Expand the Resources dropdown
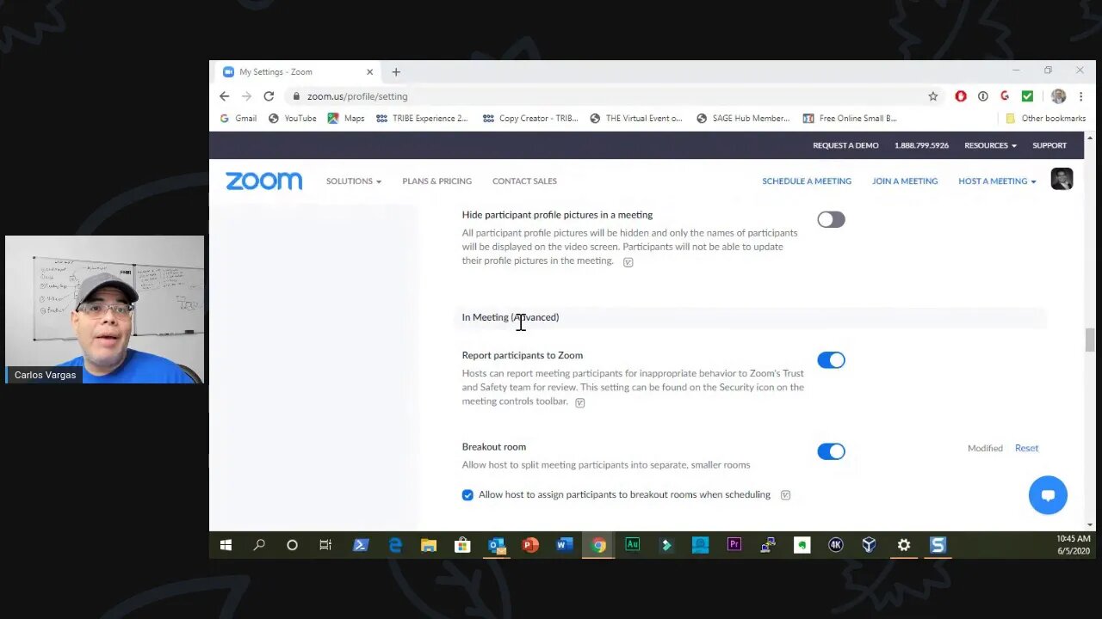1102x619 pixels. pos(990,145)
